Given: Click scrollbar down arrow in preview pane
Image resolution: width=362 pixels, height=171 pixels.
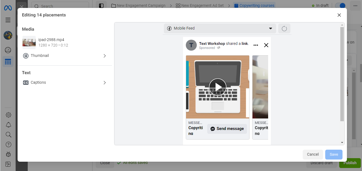Looking at the screenshot, I should [x=342, y=143].
